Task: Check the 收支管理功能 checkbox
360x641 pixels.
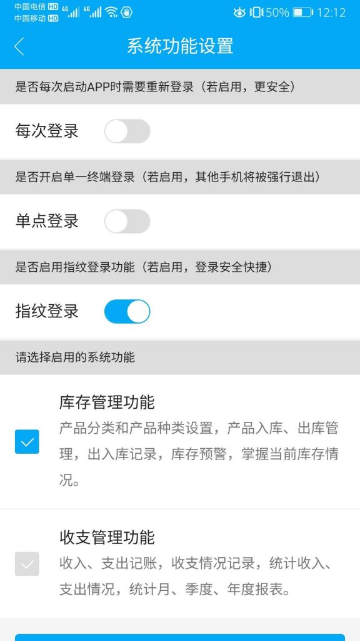Action: click(27, 564)
